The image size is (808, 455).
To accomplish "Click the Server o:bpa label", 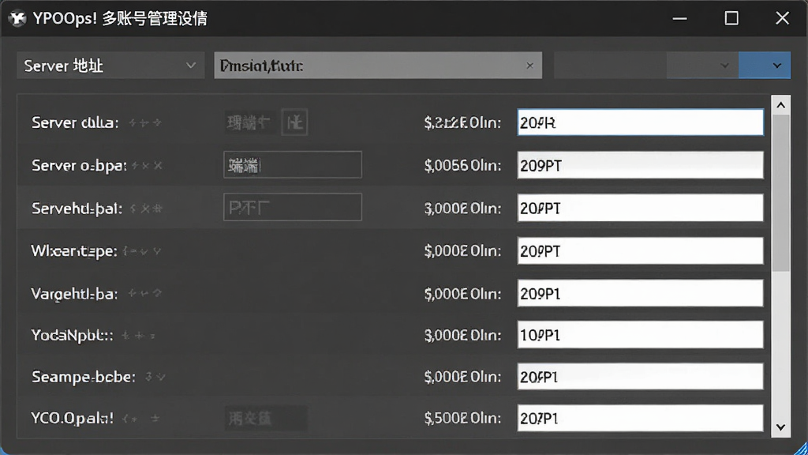I will coord(80,166).
